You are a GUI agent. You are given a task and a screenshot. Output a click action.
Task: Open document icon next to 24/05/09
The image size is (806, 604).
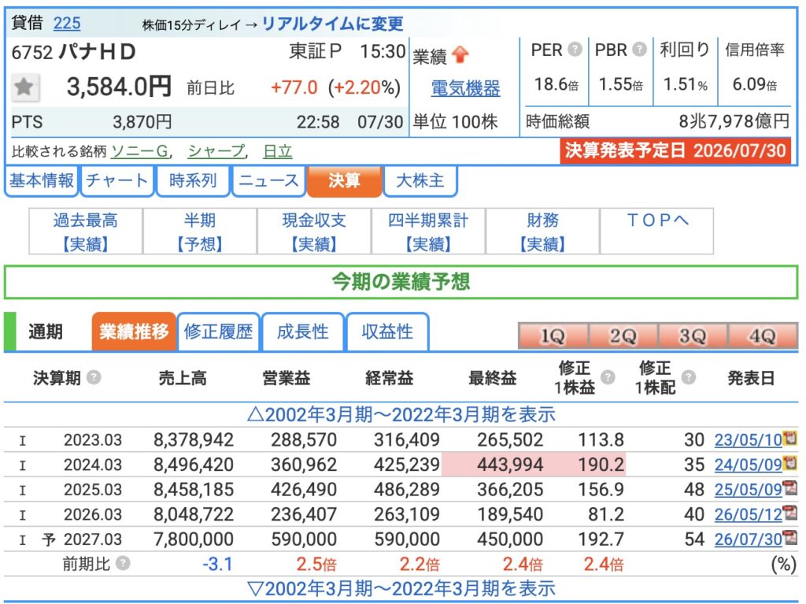[790, 462]
